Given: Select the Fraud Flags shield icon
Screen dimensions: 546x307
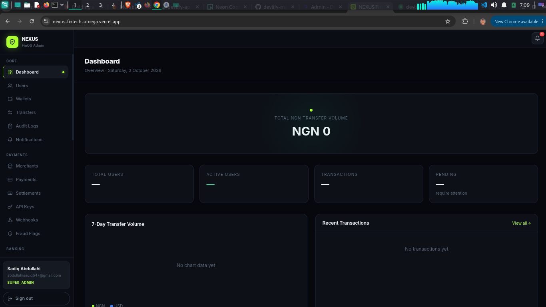Looking at the screenshot, I should tap(10, 233).
